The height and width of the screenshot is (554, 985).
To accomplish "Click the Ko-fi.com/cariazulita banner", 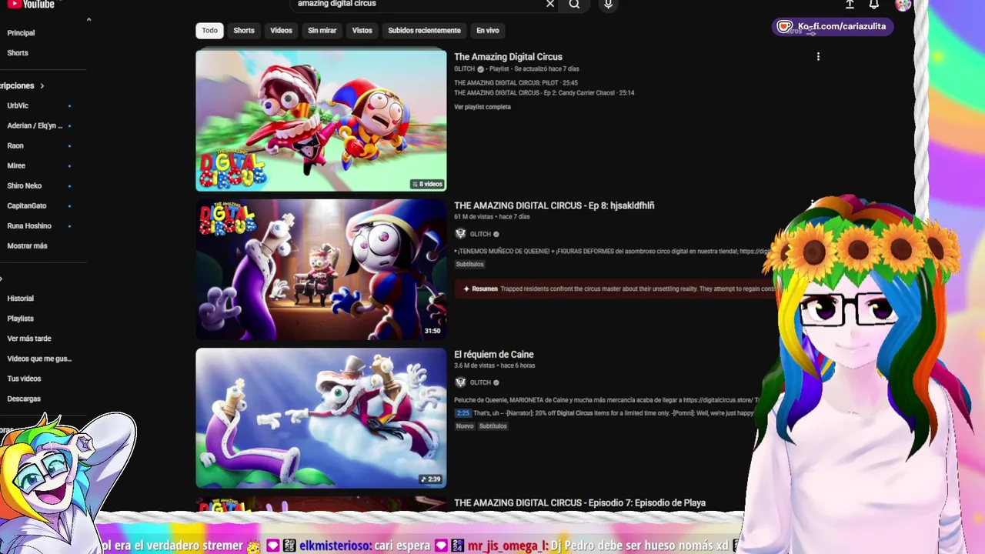I will (833, 27).
